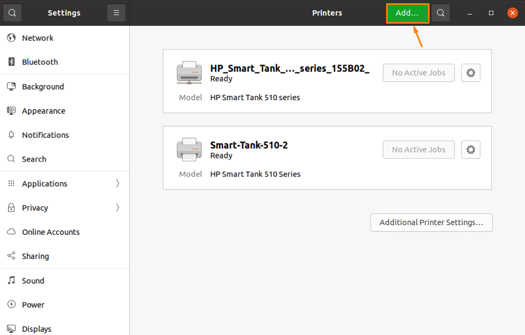This screenshot has width=525, height=335.
Task: Click the Appearance icon
Action: coord(11,110)
